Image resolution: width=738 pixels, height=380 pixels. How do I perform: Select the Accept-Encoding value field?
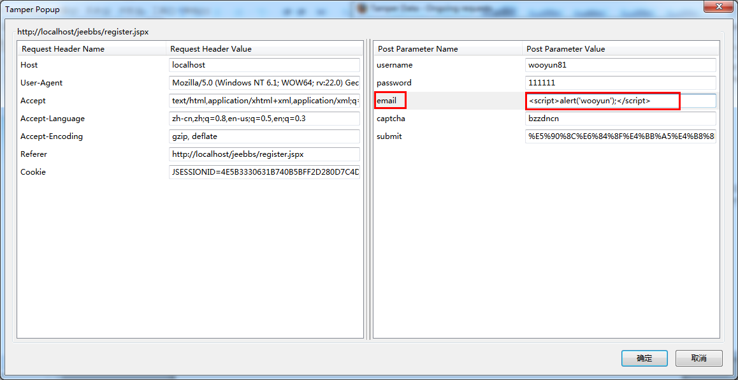coord(264,136)
